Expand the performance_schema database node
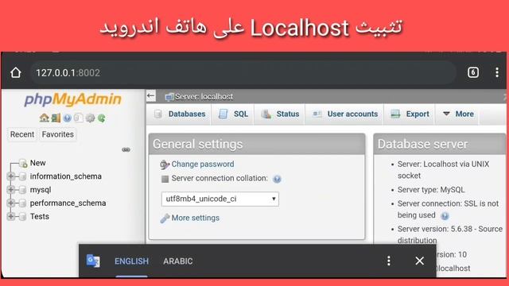The width and height of the screenshot is (509, 286). (10, 203)
